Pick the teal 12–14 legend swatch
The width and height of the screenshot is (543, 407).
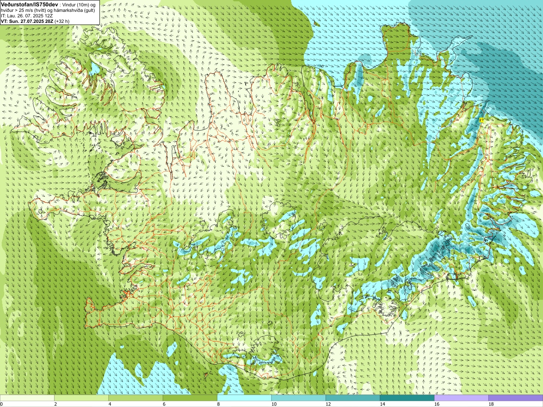(353, 398)
